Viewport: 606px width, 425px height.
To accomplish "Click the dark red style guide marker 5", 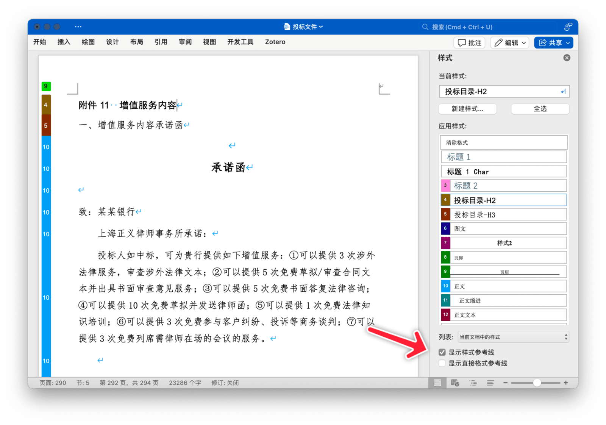I will (x=46, y=125).
